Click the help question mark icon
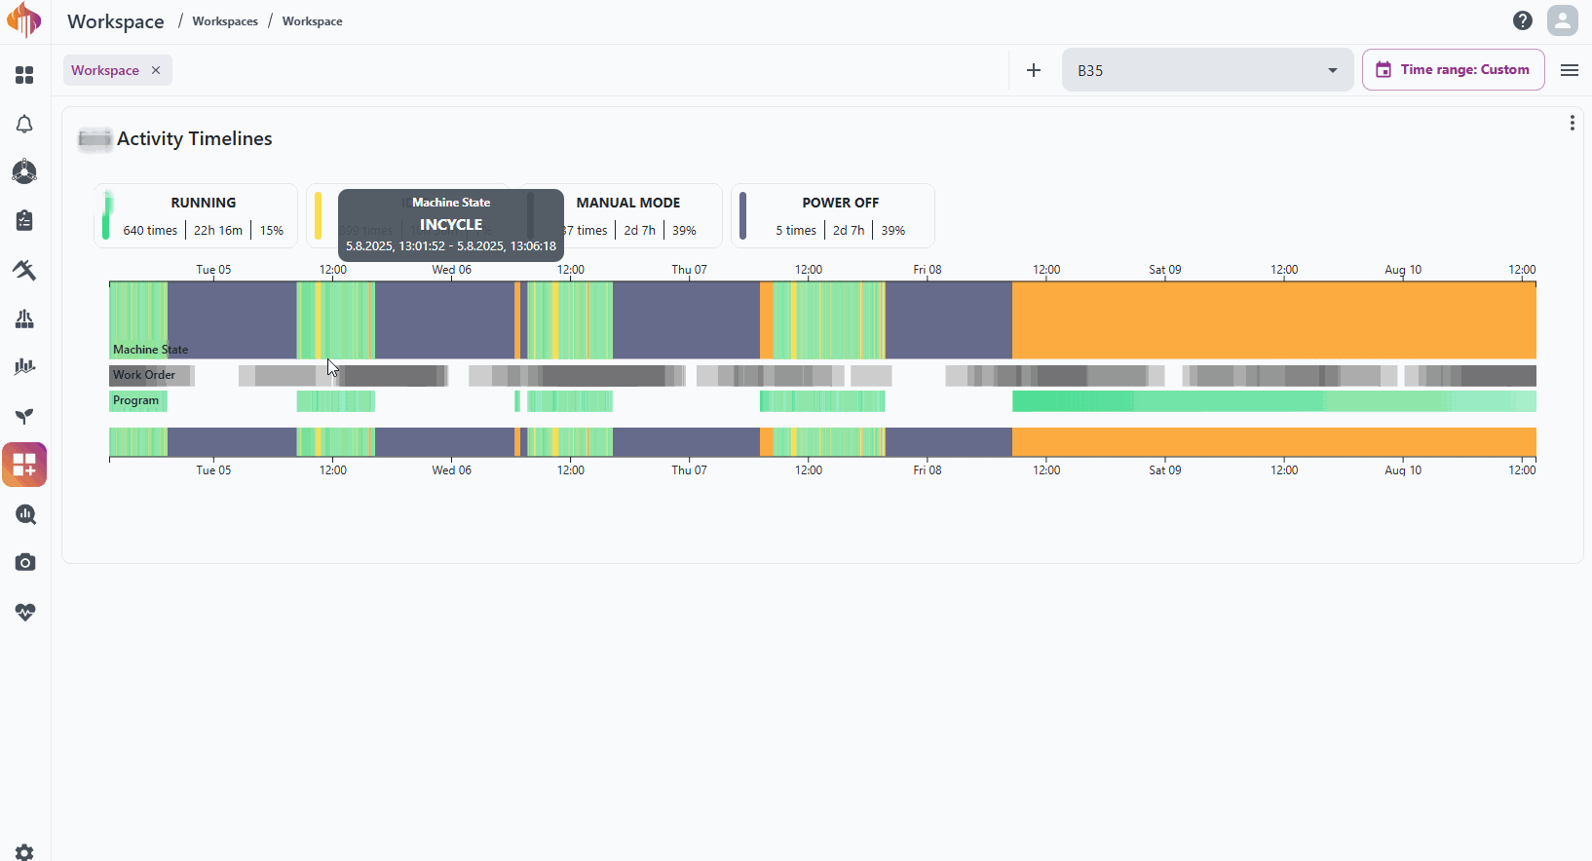1592x861 pixels. pyautogui.click(x=1522, y=20)
